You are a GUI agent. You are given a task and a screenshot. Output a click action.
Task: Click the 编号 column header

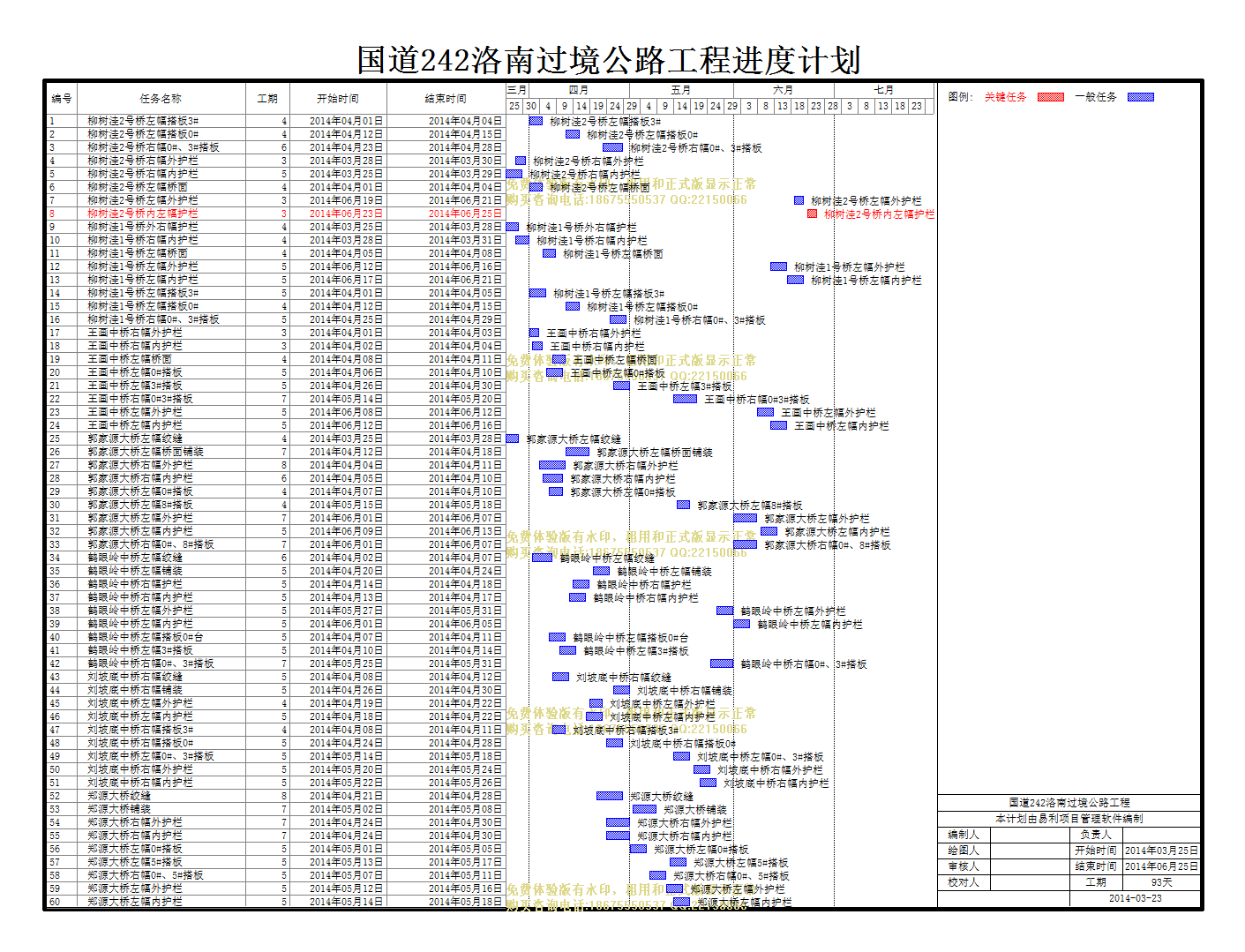[x=62, y=98]
